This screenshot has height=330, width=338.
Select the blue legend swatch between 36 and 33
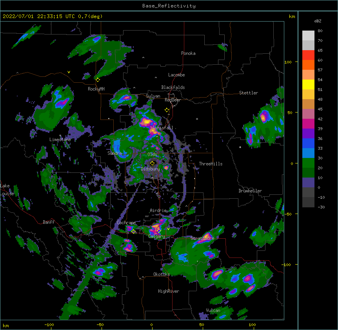(308, 143)
